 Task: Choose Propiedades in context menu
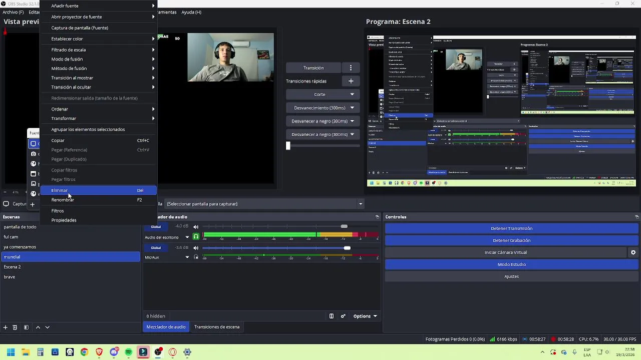pos(98,220)
